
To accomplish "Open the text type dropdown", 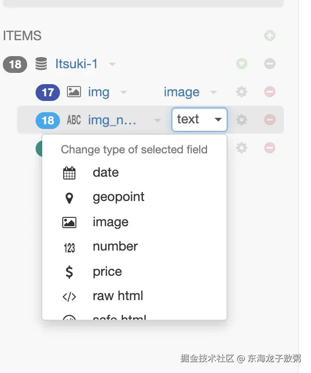I will click(200, 120).
